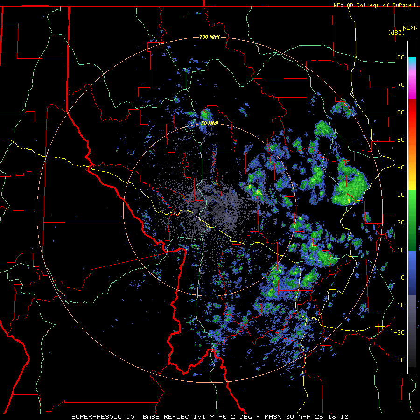Click the 30 value on the dBZ scale
Image resolution: width=420 pixels, height=420 pixels.
[401, 195]
